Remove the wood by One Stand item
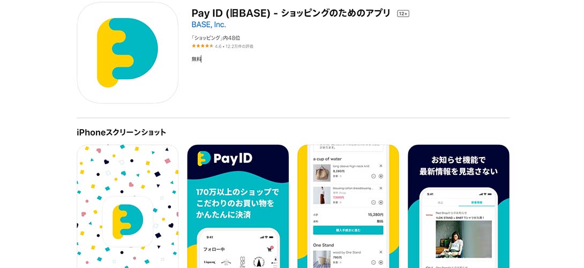The height and width of the screenshot is (268, 584). (380, 252)
